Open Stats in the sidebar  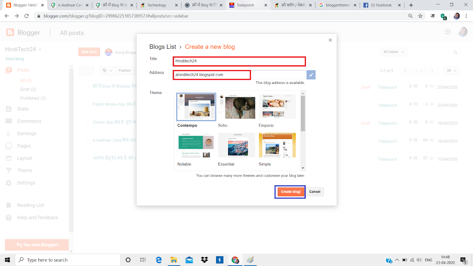click(x=23, y=109)
